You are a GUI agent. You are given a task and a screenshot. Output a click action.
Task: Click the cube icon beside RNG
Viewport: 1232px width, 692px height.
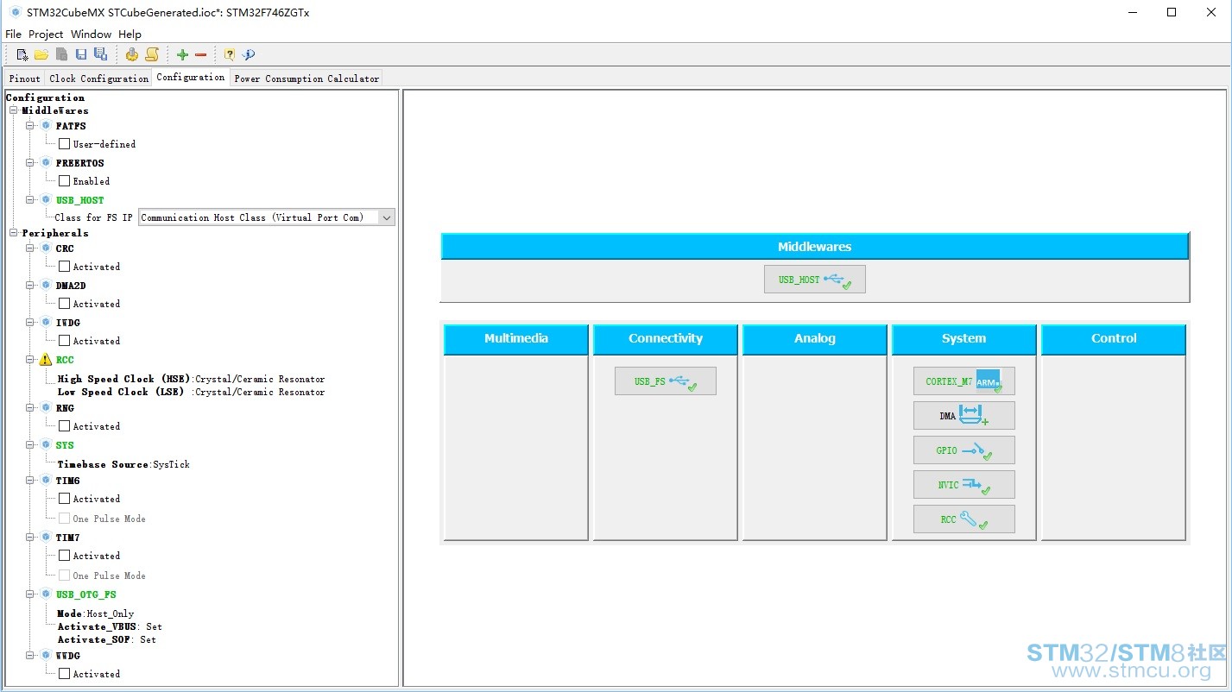click(x=46, y=407)
